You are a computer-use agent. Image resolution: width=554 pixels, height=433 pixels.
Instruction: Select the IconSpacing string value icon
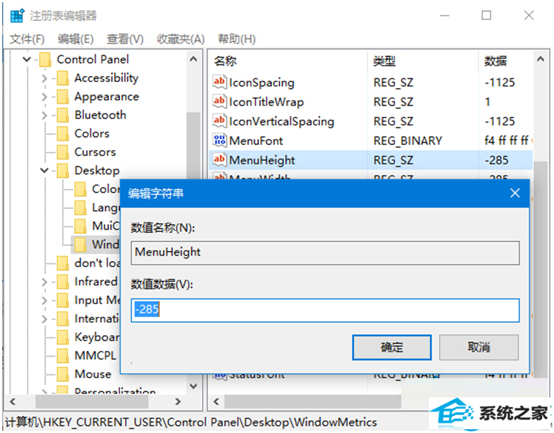(x=219, y=82)
